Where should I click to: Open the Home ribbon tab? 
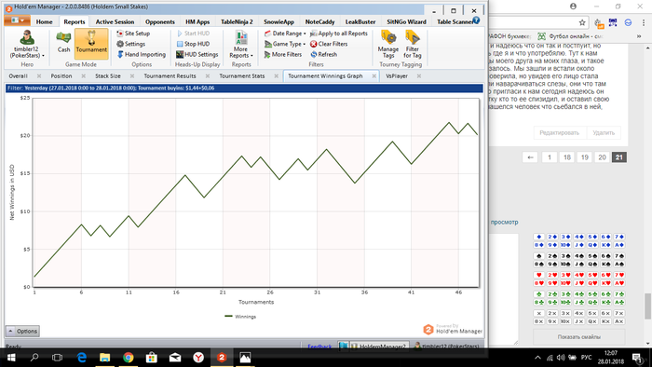[44, 21]
